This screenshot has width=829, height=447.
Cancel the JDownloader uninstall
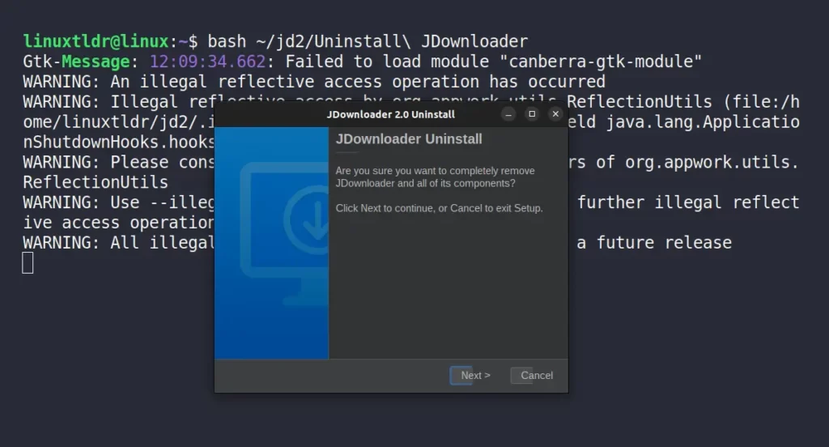pyautogui.click(x=533, y=376)
